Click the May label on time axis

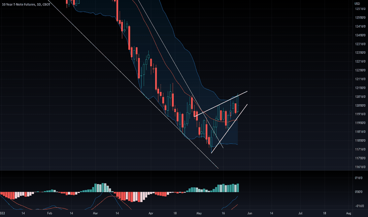tap(199, 213)
